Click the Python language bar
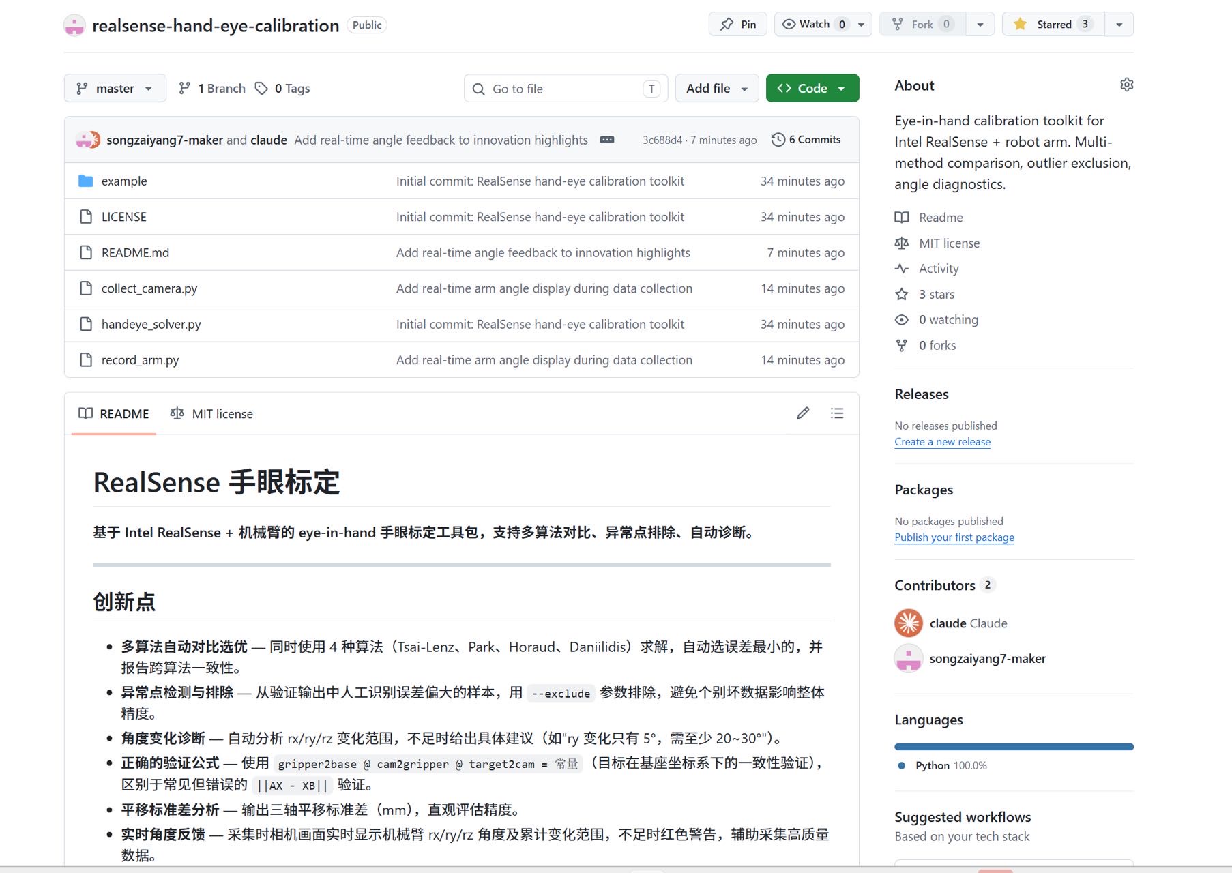 coord(1014,747)
